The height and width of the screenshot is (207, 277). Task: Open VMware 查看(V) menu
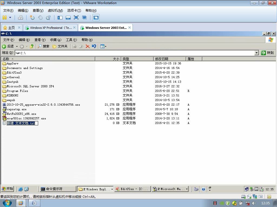point(38,11)
